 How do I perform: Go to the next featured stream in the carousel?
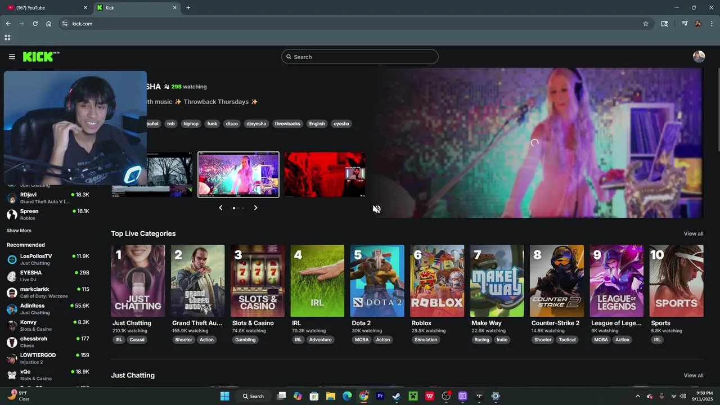(x=255, y=208)
